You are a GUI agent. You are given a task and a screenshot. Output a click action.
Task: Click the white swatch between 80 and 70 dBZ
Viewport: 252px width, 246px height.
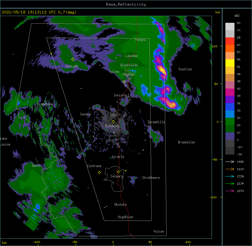tap(230, 27)
